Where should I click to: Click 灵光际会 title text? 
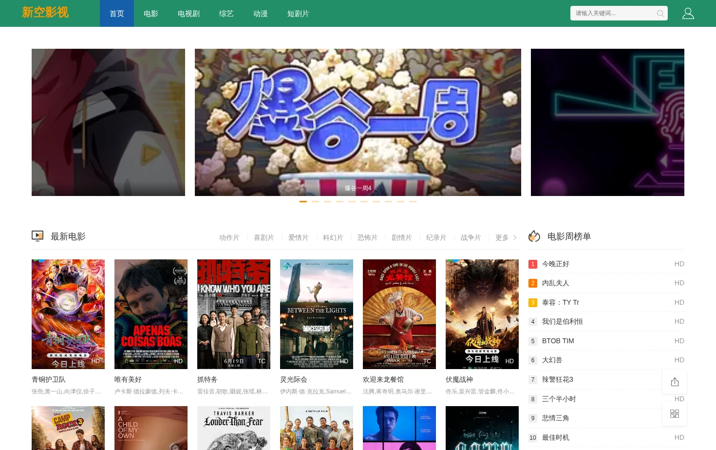pyautogui.click(x=294, y=379)
